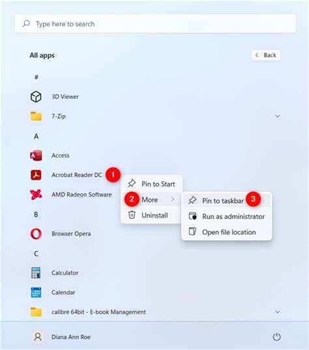309x350 pixels.
Task: Launch the Calculator label
Action: [x=65, y=273]
